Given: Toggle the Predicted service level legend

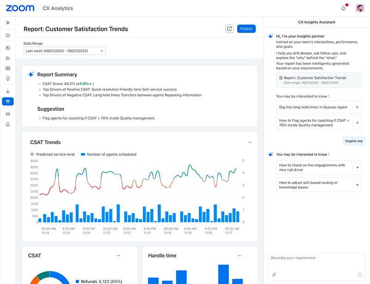Looking at the screenshot, I should click(x=53, y=154).
